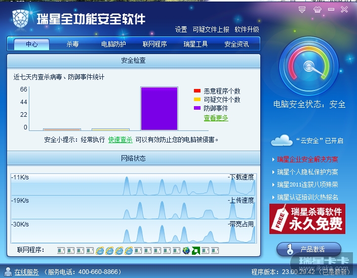Click 软件升级 to update software
This screenshot has width=357, height=278.
(247, 29)
